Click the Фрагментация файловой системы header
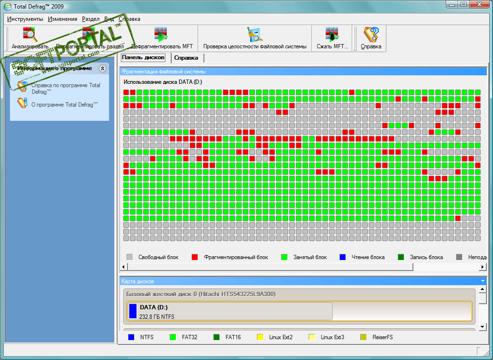Screen dimensions: 493x360 pos(303,72)
